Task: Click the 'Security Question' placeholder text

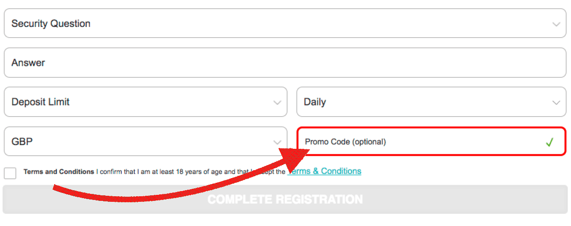Action: point(51,24)
